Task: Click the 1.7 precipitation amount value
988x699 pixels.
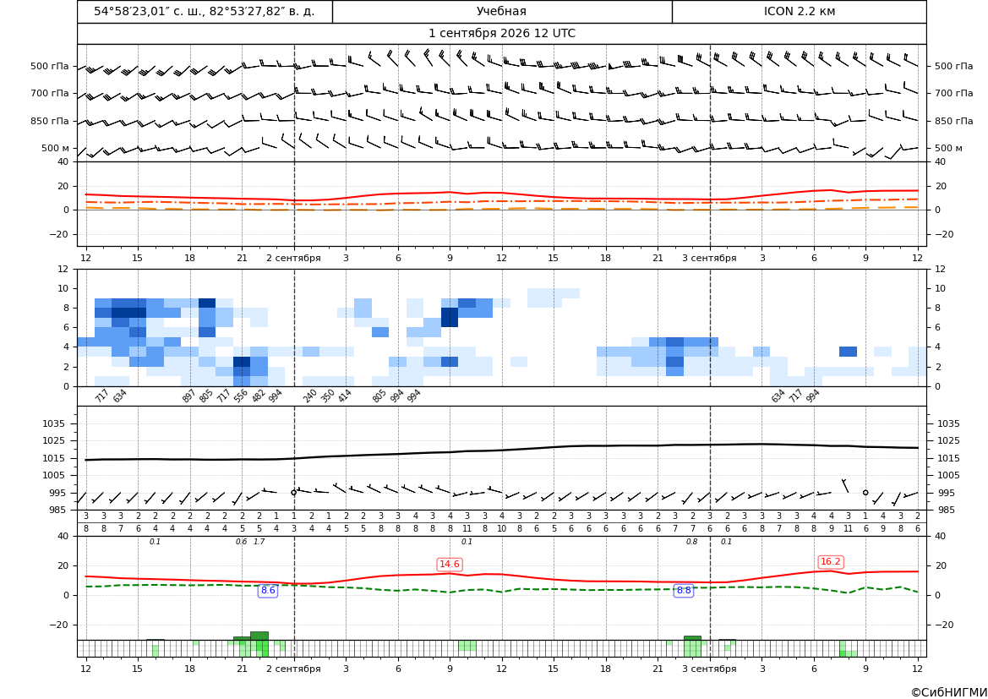Action: 259,542
